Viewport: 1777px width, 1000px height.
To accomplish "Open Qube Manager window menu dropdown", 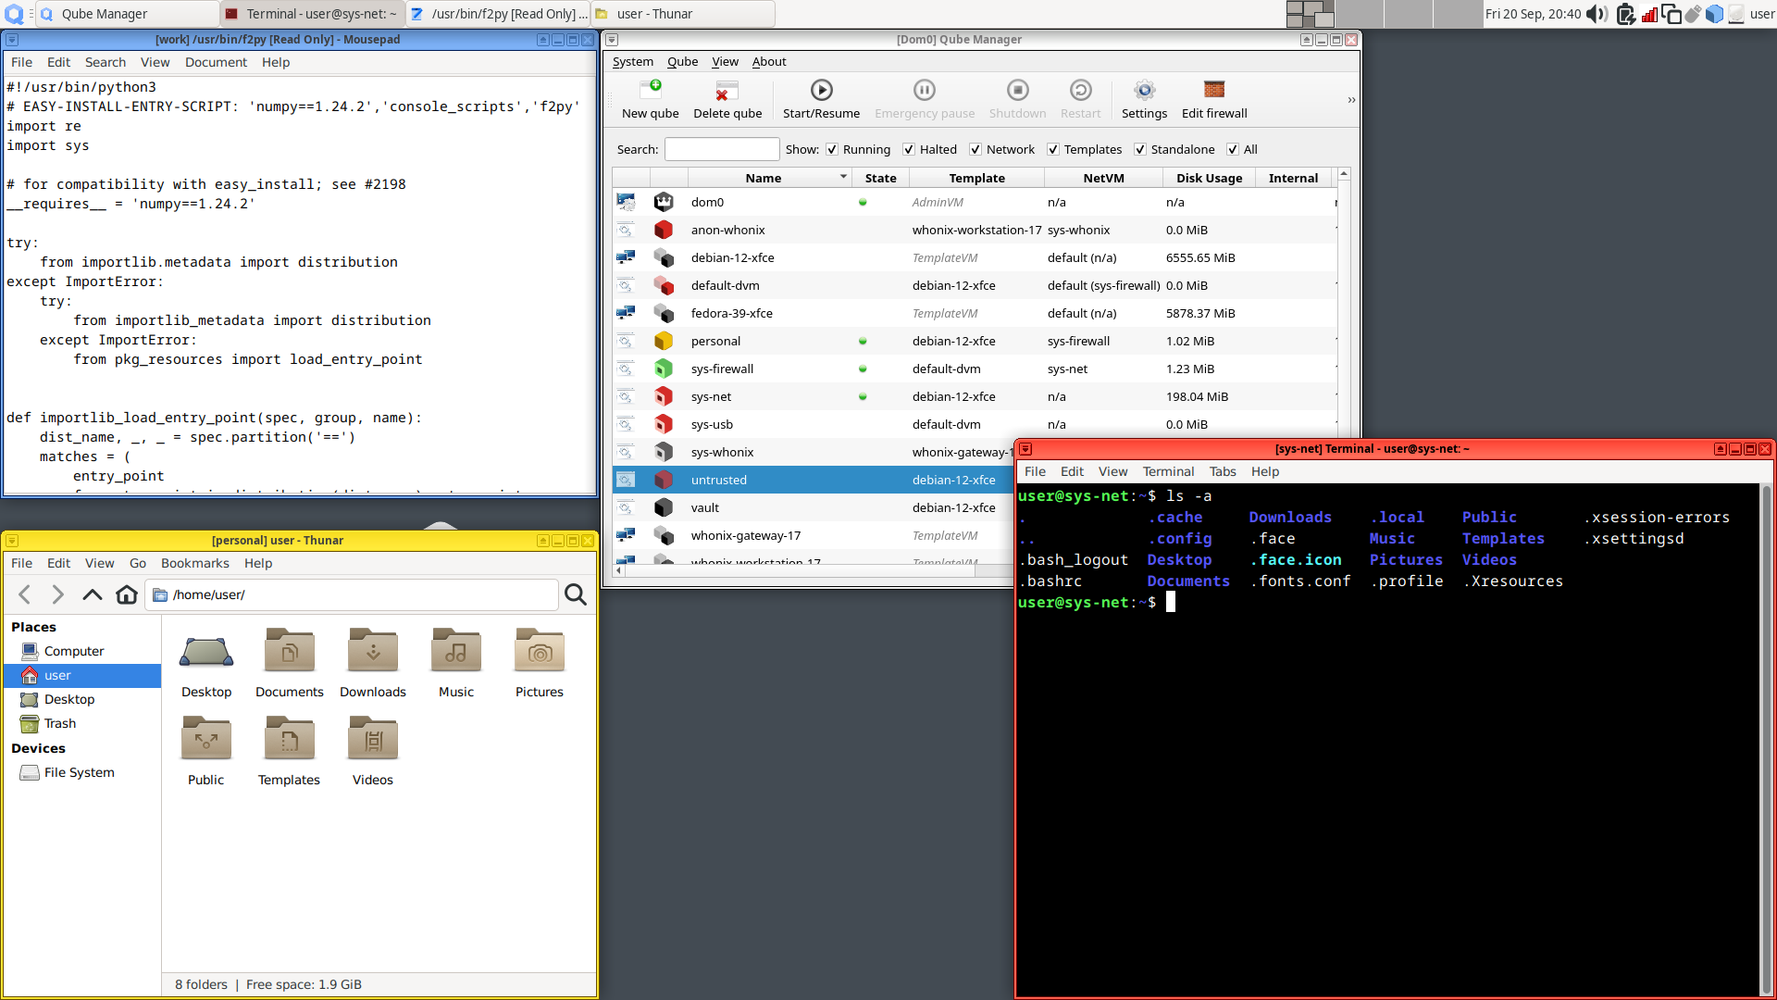I will coord(612,40).
